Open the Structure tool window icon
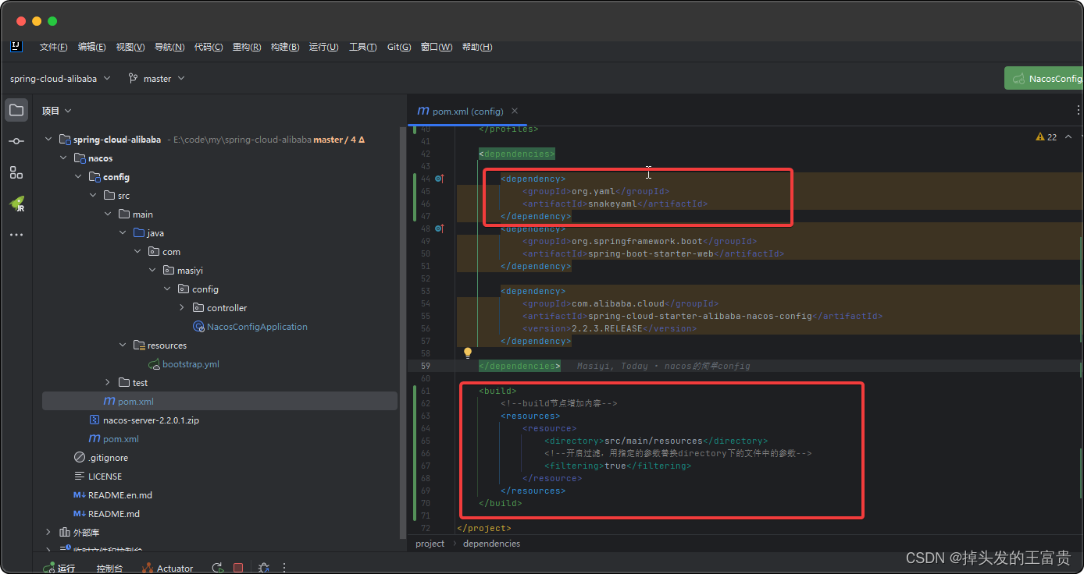 (x=16, y=172)
